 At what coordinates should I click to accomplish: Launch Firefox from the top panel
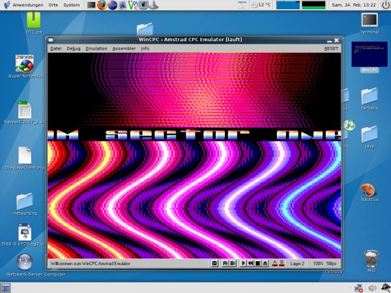click(102, 5)
